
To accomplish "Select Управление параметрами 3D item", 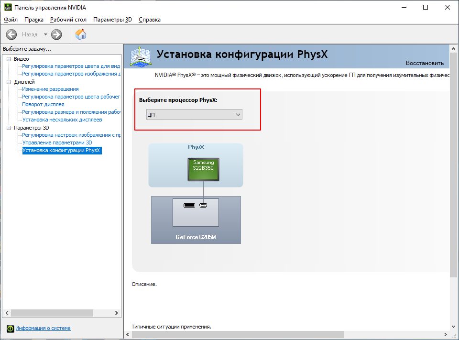I will (x=57, y=143).
